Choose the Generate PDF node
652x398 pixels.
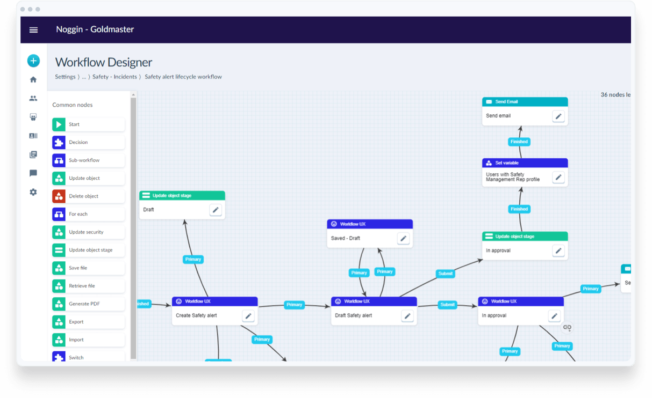coord(88,304)
